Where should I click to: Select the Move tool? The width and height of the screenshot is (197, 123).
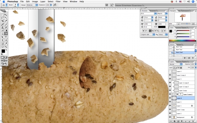[x=6, y=15]
